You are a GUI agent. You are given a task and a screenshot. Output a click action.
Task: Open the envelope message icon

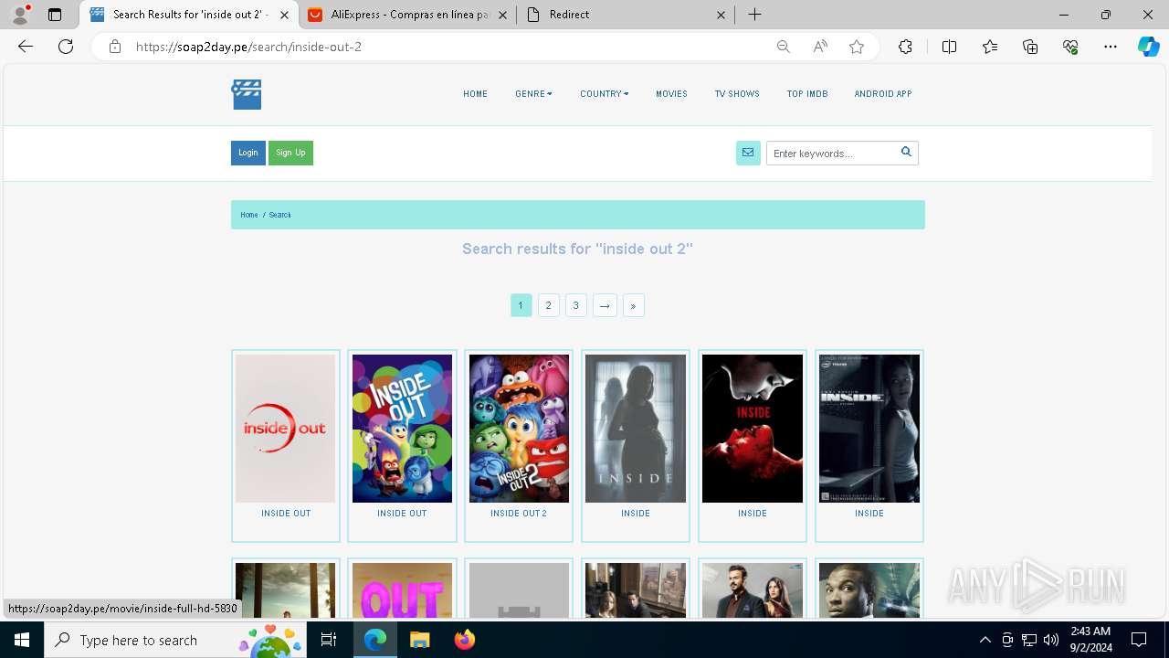point(748,154)
